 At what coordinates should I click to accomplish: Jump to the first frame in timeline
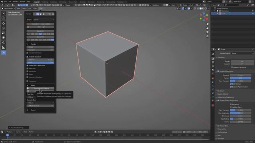pos(98,132)
